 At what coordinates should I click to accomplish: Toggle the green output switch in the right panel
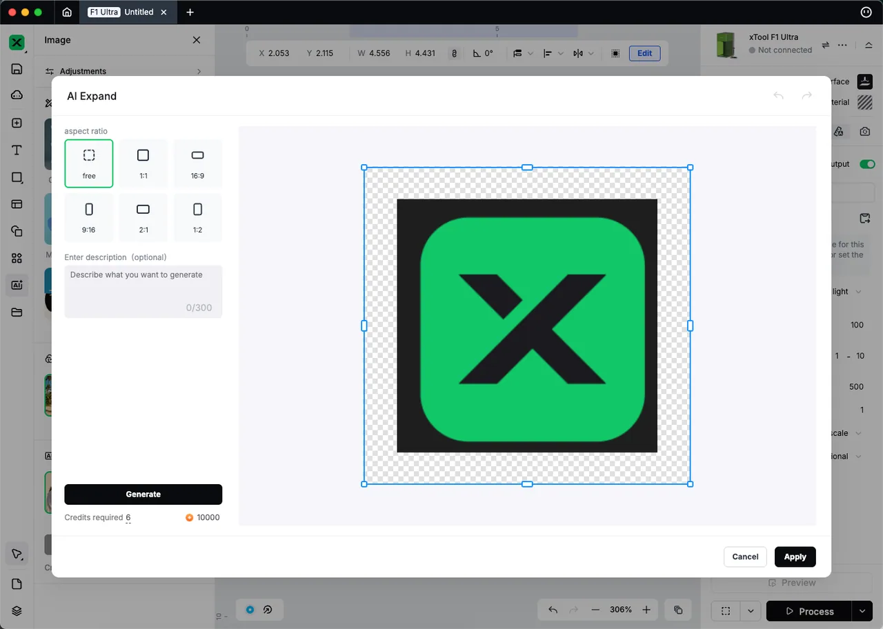867,164
